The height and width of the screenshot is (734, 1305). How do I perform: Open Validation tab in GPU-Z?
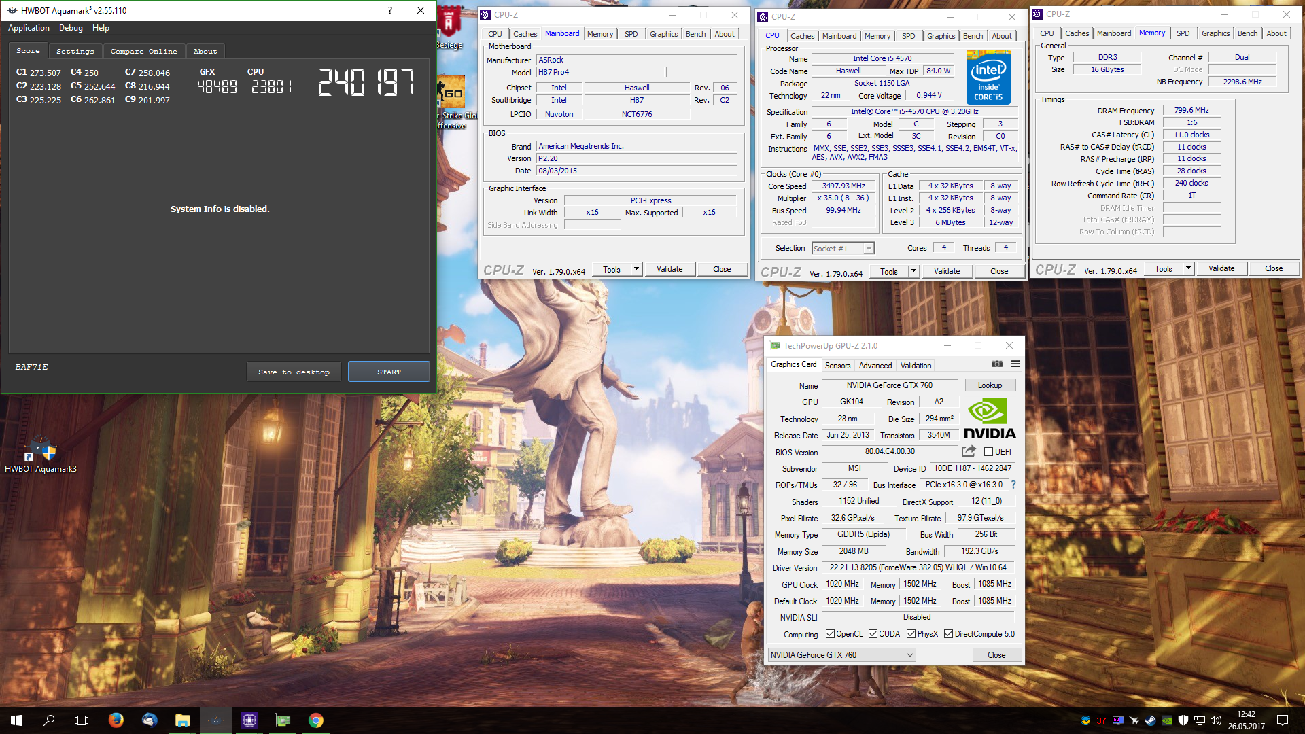click(916, 366)
